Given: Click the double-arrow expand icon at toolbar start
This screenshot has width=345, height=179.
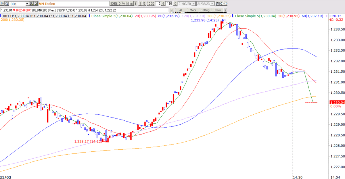Looking at the screenshot, I should (2, 4).
